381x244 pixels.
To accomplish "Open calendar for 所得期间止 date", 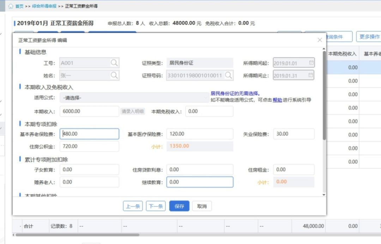I will point(311,75).
